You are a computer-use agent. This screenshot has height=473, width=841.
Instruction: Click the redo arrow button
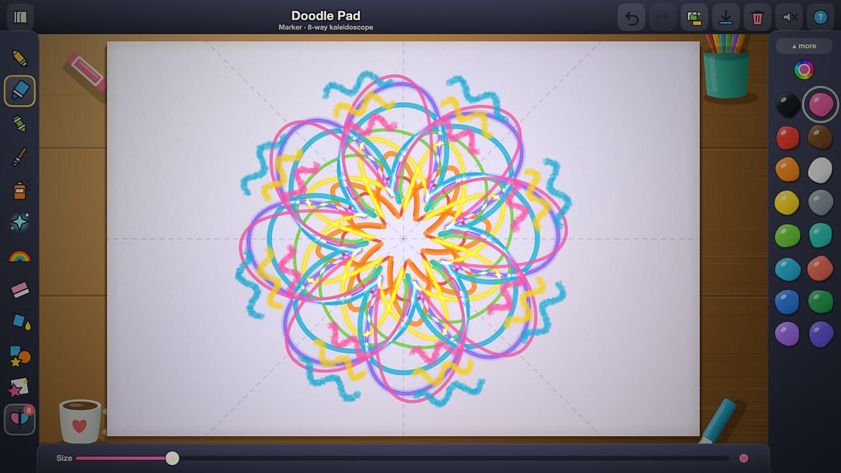tap(663, 17)
